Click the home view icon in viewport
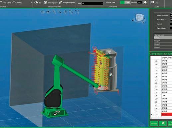This screenshot has height=128, width=172. coord(43,12)
